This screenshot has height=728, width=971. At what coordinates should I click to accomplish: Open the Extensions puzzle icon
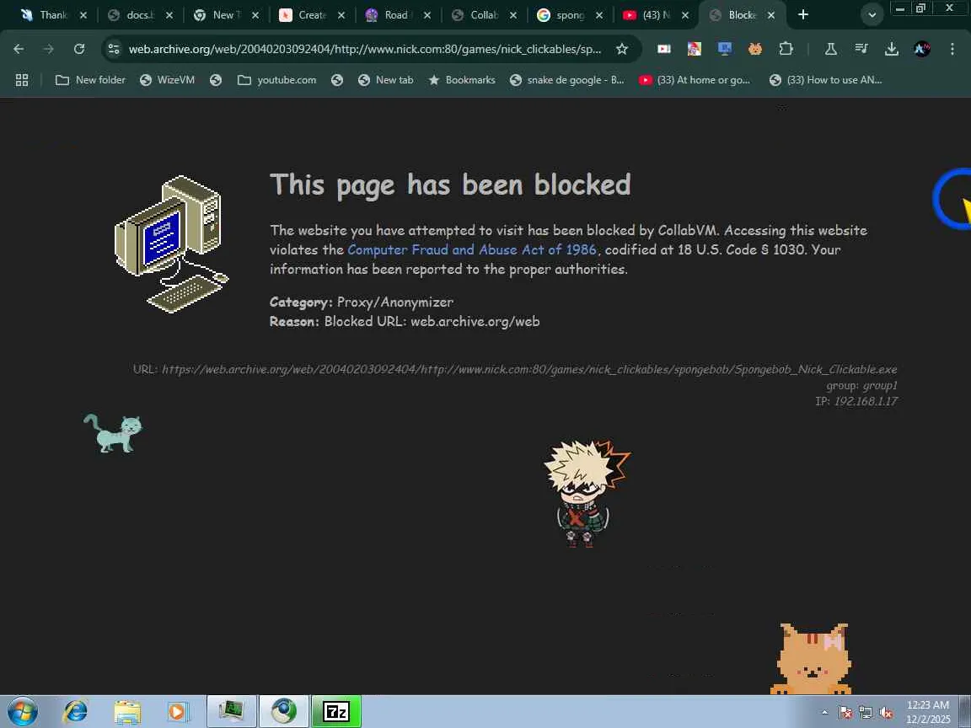coord(786,49)
